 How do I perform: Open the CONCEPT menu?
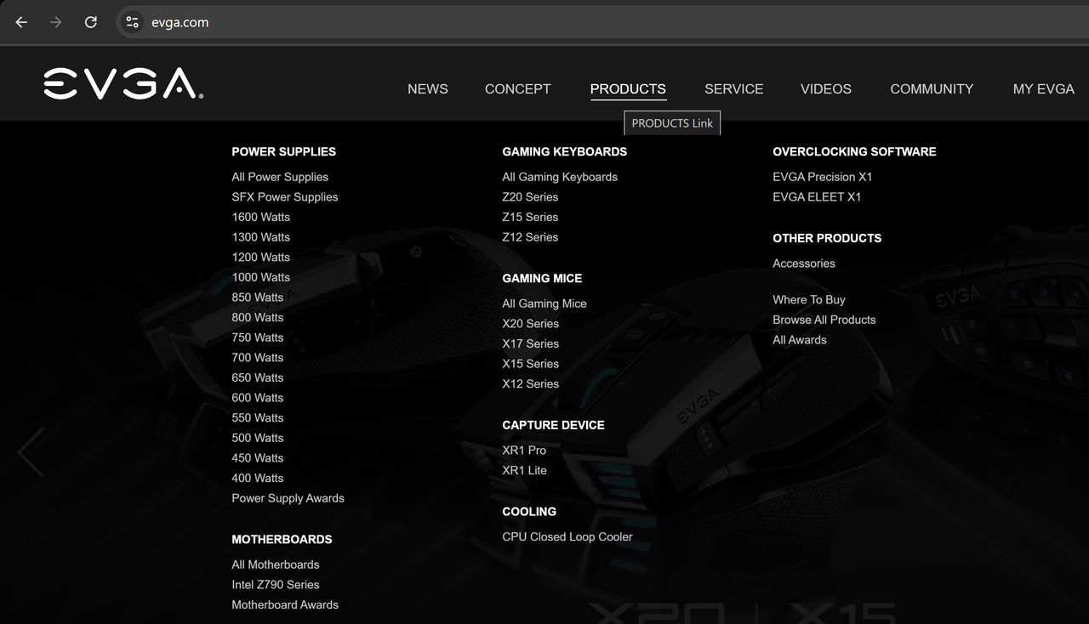pos(518,88)
